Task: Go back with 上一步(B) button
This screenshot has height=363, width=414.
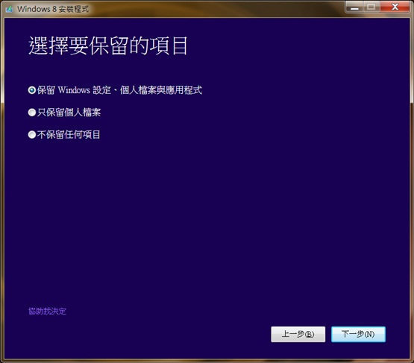Action: coord(298,334)
